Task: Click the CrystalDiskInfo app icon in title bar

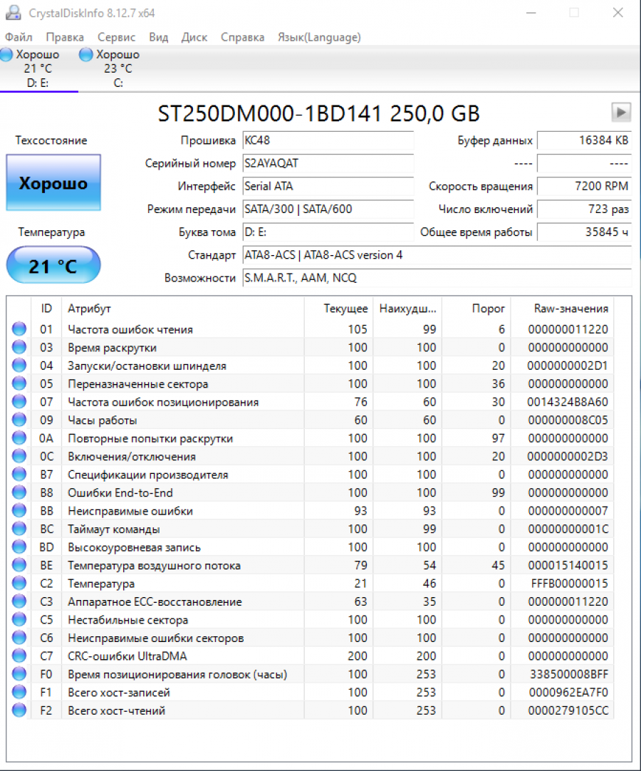Action: tap(14, 14)
